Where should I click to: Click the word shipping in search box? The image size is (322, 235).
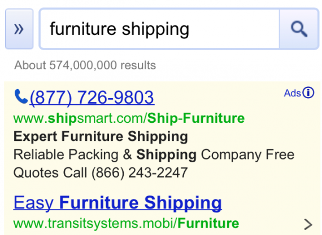click(x=155, y=30)
